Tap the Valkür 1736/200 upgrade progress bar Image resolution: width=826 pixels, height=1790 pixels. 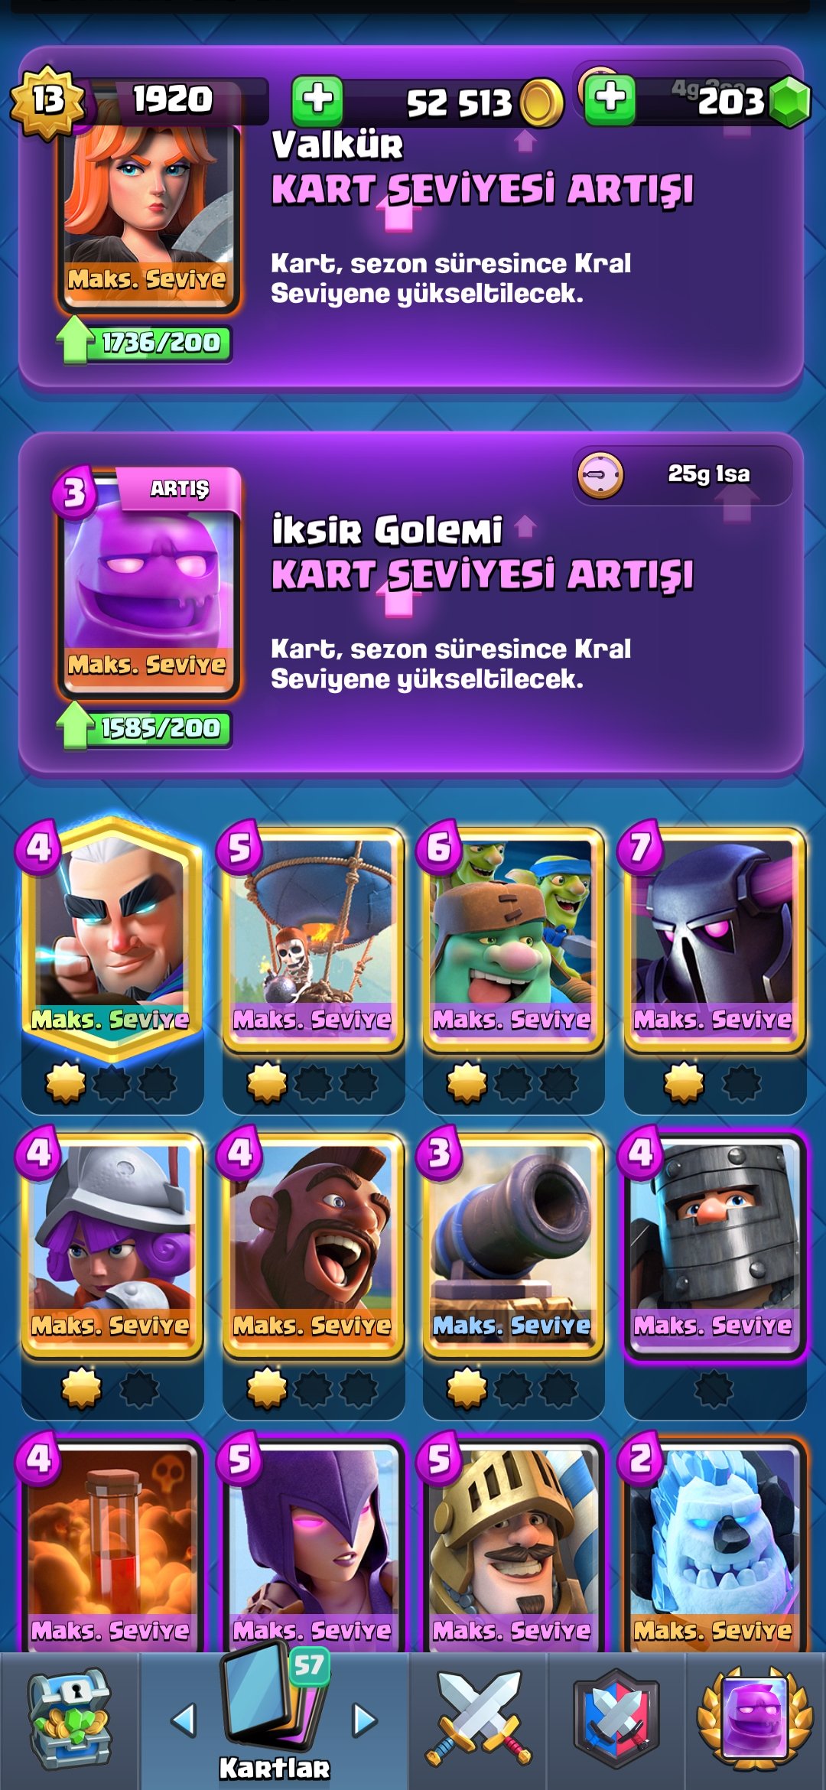pos(145,342)
